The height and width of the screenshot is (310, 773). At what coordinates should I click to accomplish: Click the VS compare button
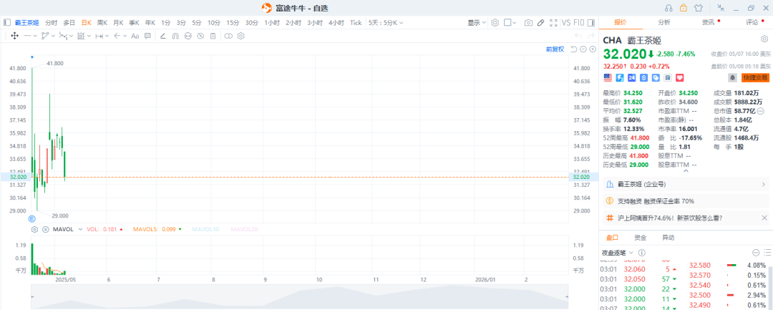[566, 23]
